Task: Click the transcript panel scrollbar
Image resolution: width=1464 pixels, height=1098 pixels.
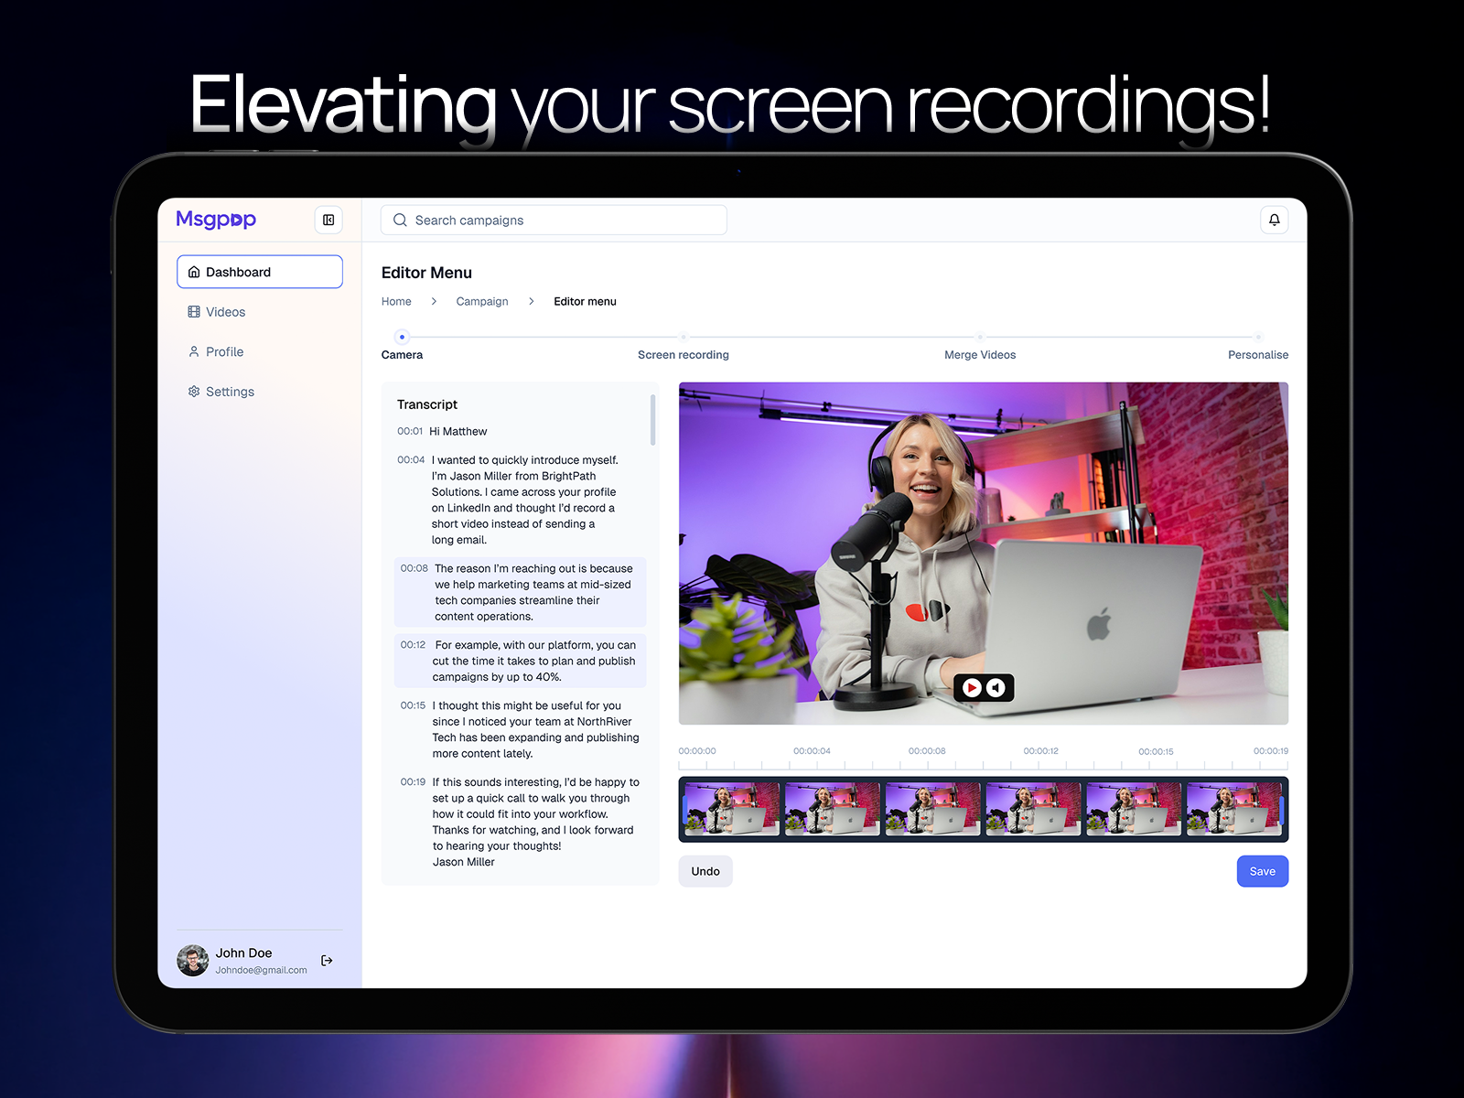Action: coord(652,420)
